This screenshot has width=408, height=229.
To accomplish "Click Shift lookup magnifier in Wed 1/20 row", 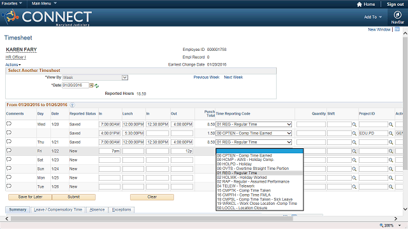I will click(354, 125).
